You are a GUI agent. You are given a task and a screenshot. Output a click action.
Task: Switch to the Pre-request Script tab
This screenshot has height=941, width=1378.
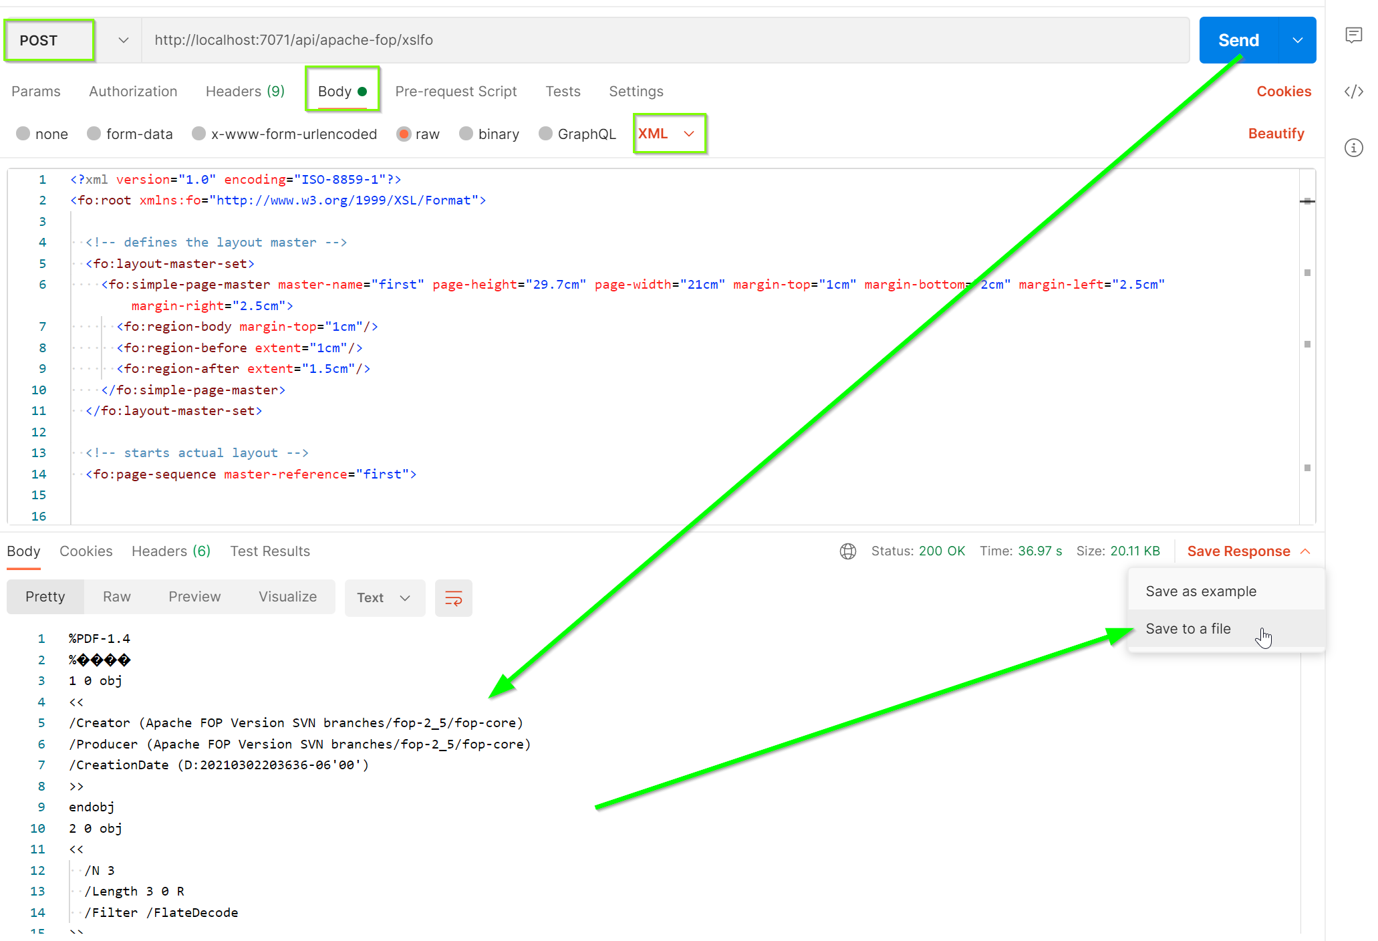[x=456, y=92]
